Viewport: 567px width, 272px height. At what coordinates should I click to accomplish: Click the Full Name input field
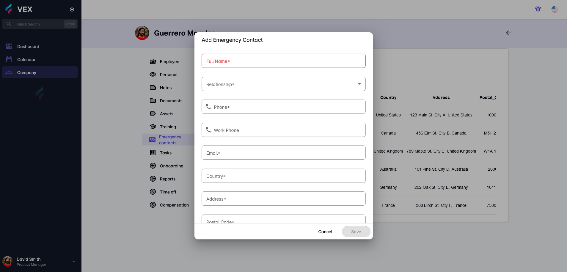click(x=283, y=61)
